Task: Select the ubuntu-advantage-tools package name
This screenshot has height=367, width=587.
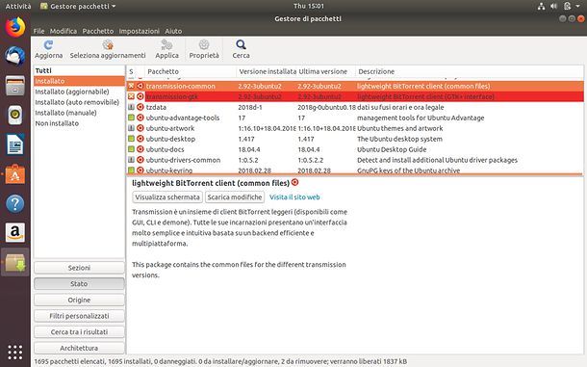Action: click(183, 118)
